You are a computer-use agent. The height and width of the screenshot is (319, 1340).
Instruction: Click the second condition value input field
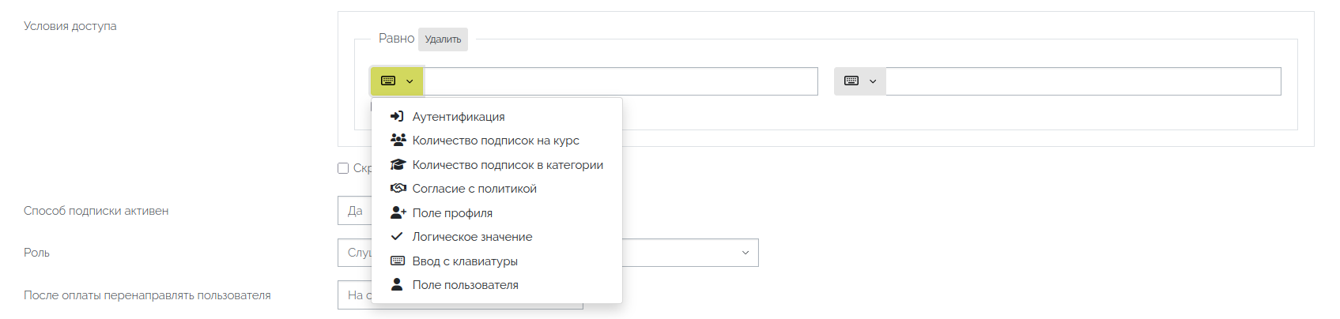[1083, 81]
